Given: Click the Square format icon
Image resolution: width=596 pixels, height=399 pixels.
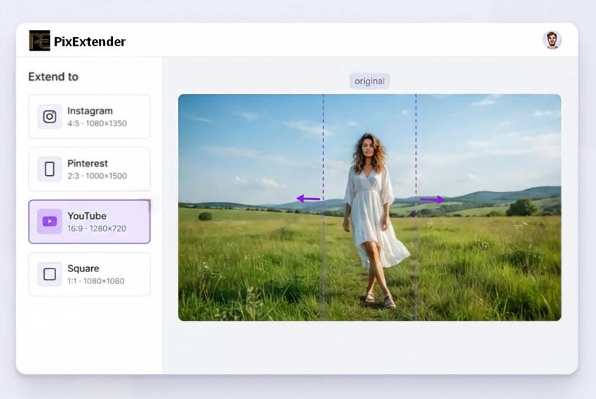Looking at the screenshot, I should point(49,274).
